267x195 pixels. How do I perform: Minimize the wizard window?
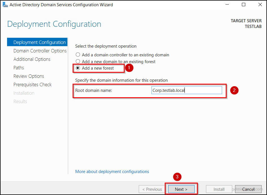[x=227, y=5]
